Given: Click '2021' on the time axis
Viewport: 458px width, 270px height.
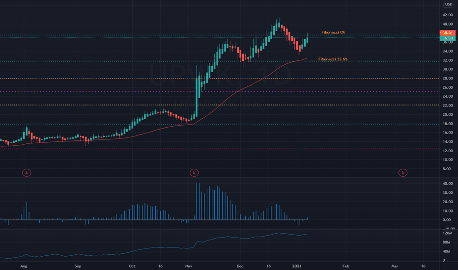Looking at the screenshot, I should coord(297,266).
